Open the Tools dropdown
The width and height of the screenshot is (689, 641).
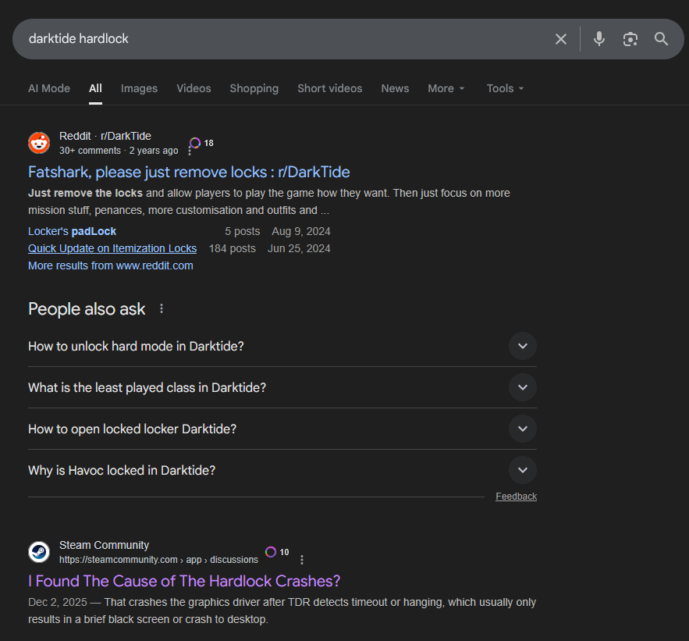click(x=505, y=88)
